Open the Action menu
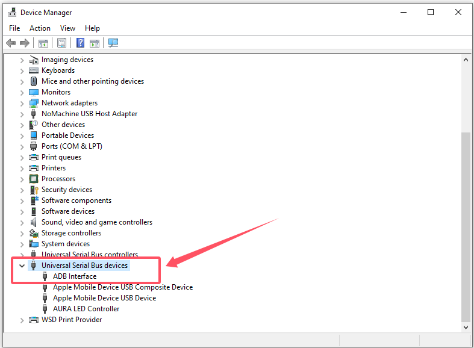The height and width of the screenshot is (348, 474). click(40, 28)
